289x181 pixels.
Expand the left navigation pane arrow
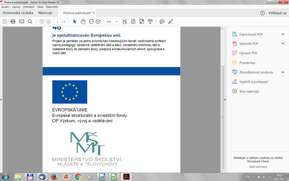1,100
